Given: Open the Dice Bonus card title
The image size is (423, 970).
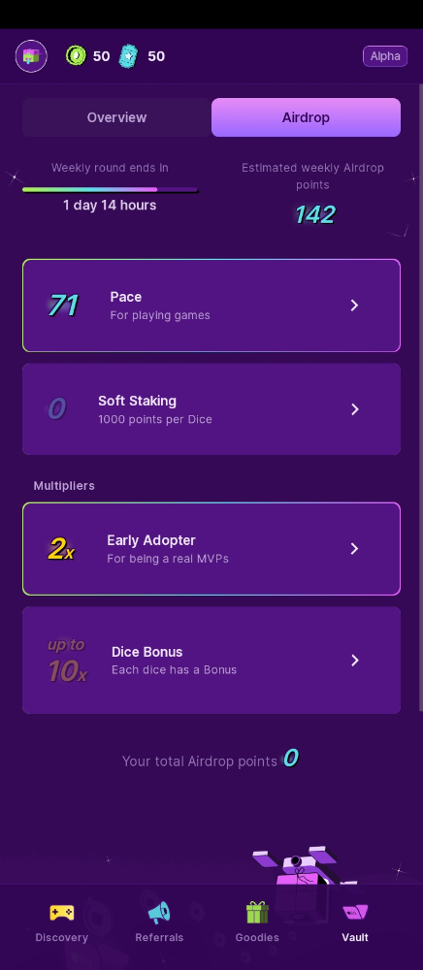Looking at the screenshot, I should (147, 652).
